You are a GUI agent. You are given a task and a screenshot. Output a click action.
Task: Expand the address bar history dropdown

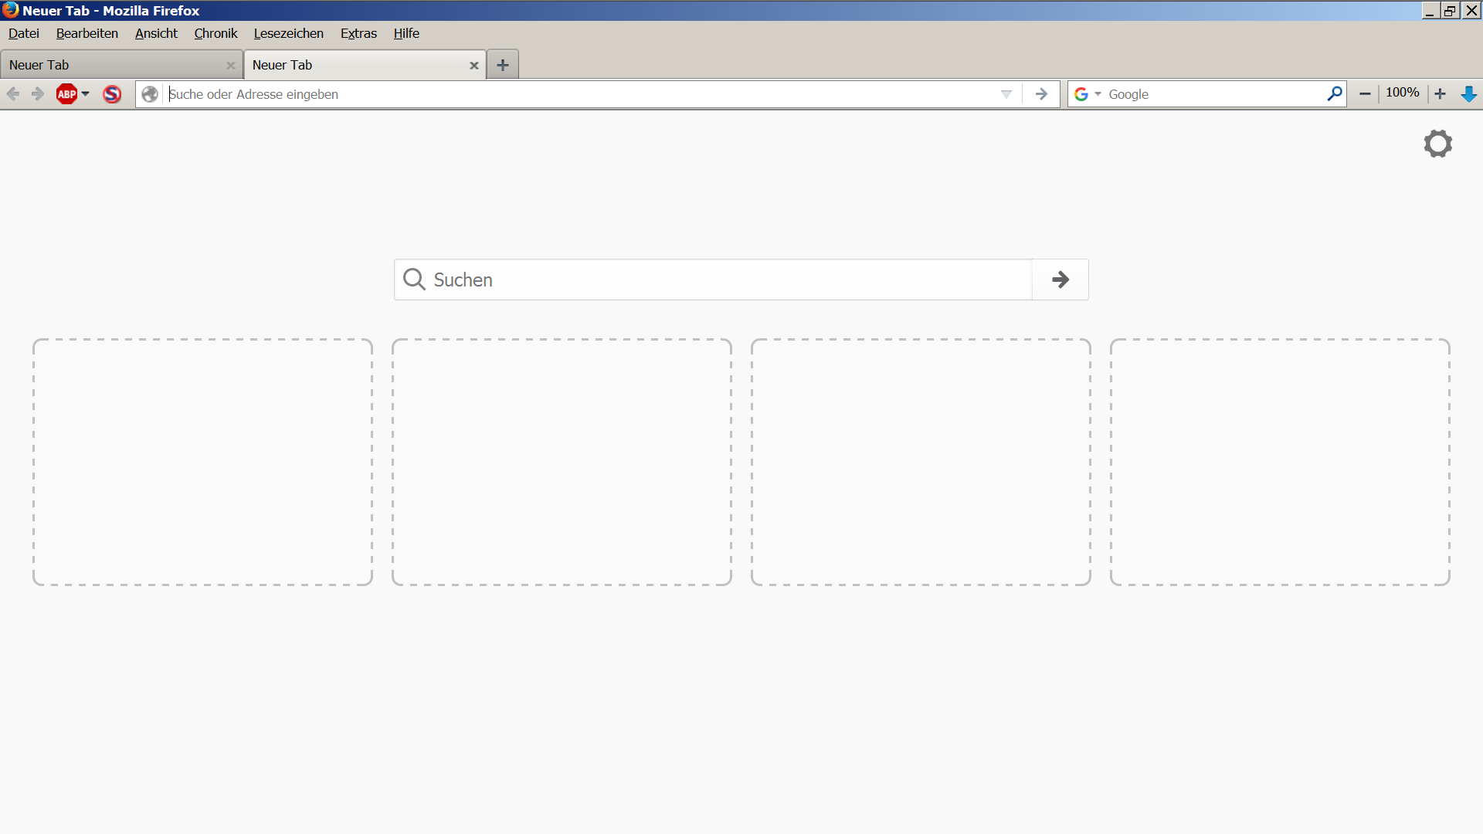click(1006, 94)
